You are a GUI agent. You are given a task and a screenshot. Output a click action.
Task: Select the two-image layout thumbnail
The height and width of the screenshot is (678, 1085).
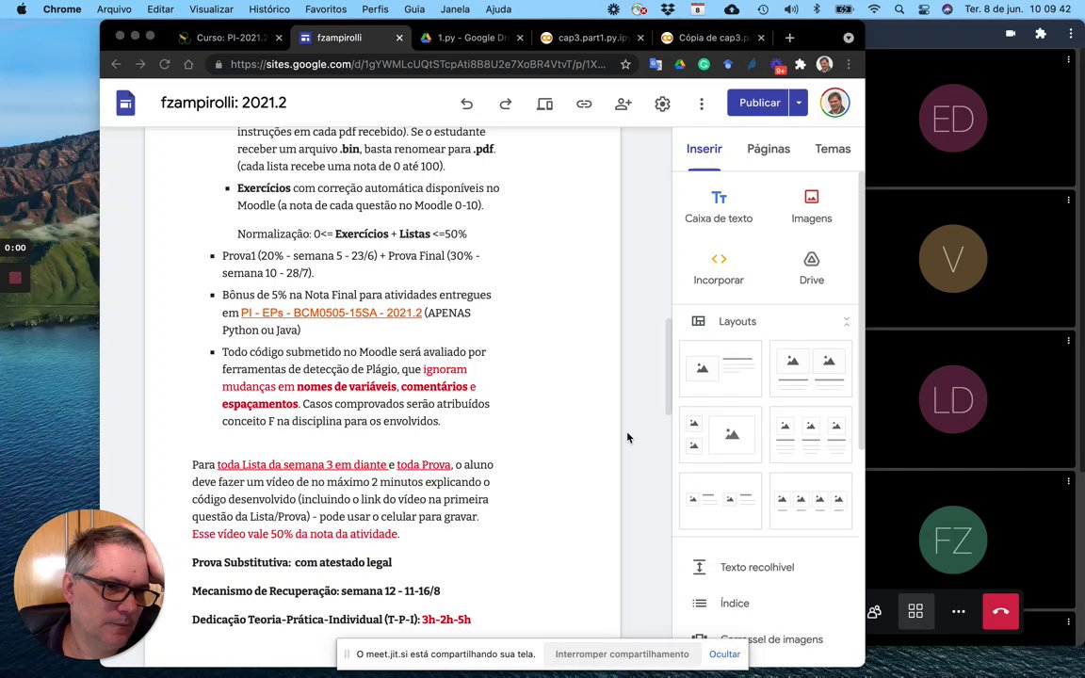click(x=810, y=369)
